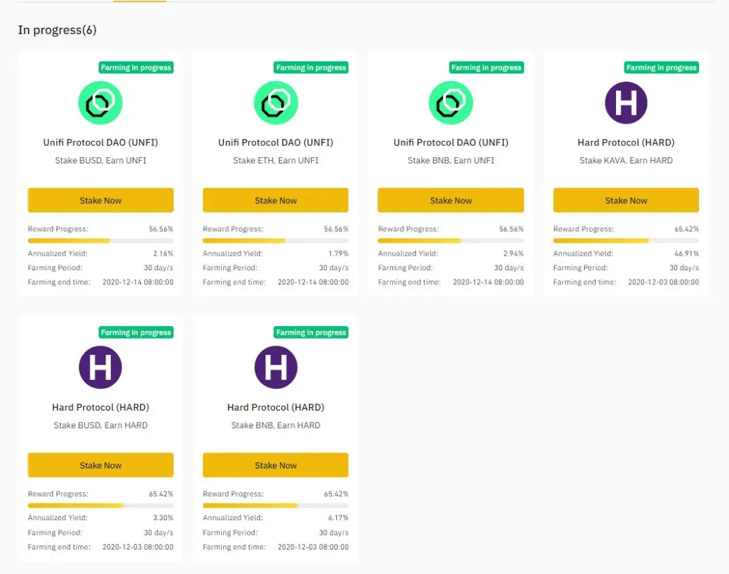Viewport: 729px width, 574px height.
Task: Click 65.42% reward progress on Stake KAVA card
Action: [x=686, y=229]
